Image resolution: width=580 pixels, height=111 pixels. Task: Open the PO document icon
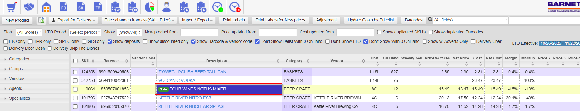tap(63, 7)
